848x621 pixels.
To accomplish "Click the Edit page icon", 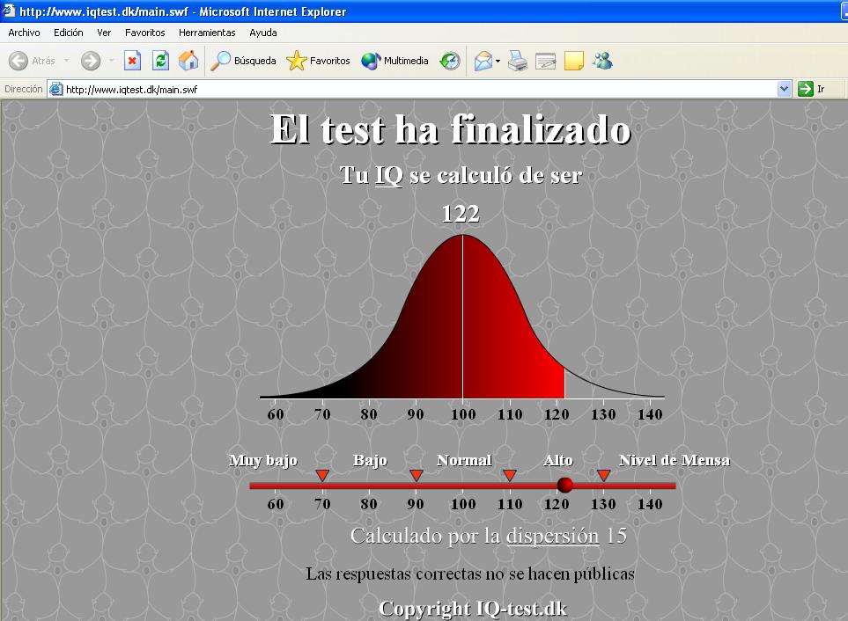I will point(546,61).
